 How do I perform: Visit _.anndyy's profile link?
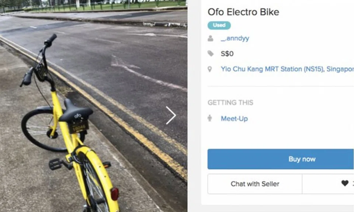pyautogui.click(x=235, y=38)
